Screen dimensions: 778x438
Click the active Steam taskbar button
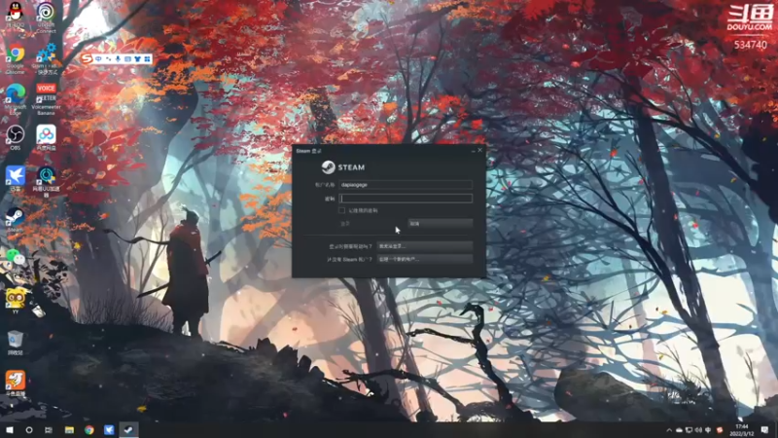coord(128,430)
